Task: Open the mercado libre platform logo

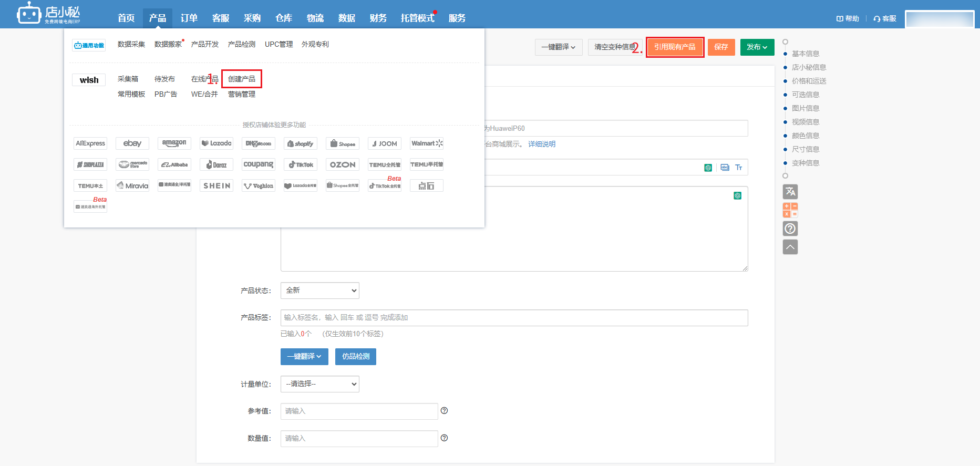Action: 132,164
